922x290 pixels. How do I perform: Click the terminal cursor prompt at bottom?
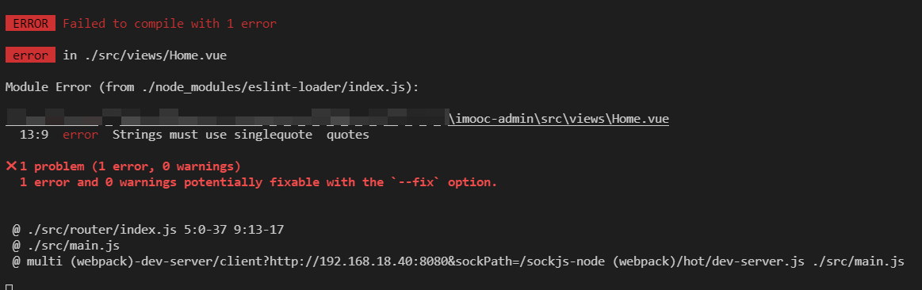(x=9, y=287)
